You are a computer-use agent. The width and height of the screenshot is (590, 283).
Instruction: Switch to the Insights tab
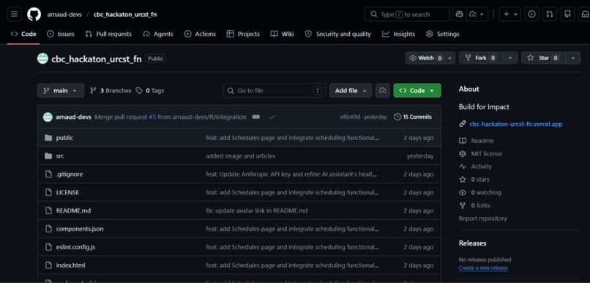tap(398, 34)
